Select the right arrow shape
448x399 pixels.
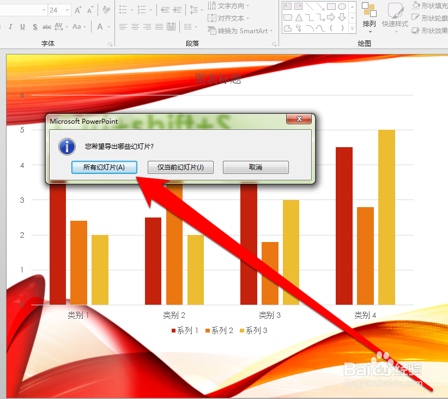click(331, 17)
